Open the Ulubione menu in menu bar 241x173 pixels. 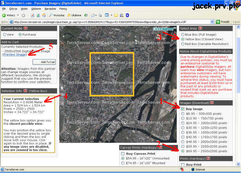(36, 9)
